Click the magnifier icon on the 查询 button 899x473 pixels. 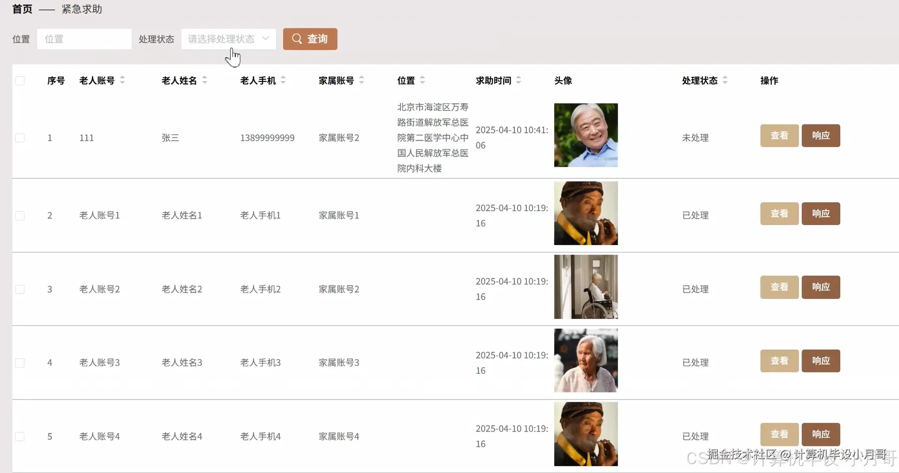(296, 39)
